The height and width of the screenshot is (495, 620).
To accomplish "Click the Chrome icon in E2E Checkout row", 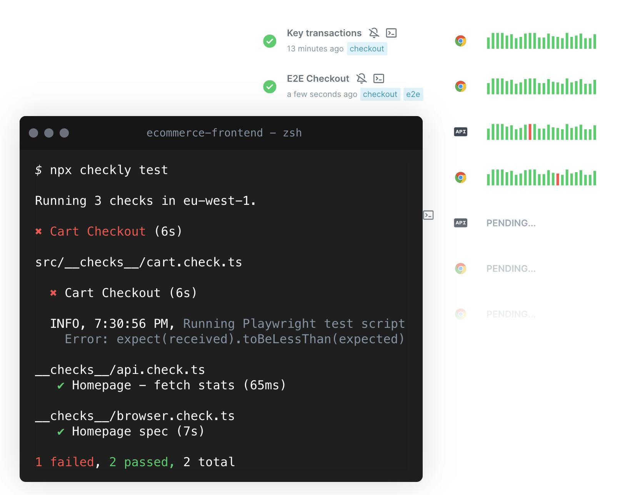I will pyautogui.click(x=460, y=86).
